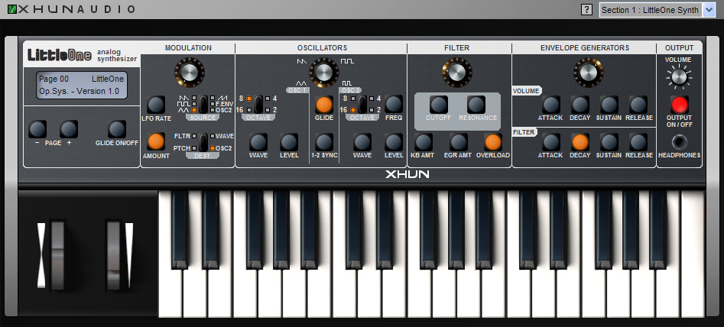Toggle the GLIDE ON/OFF button
724x327 pixels.
click(x=117, y=129)
